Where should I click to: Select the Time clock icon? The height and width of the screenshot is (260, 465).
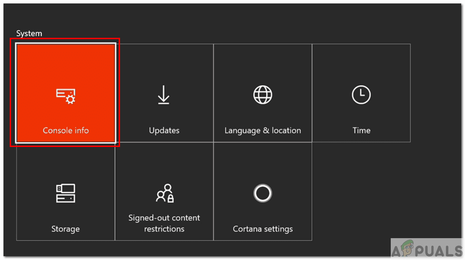point(361,95)
